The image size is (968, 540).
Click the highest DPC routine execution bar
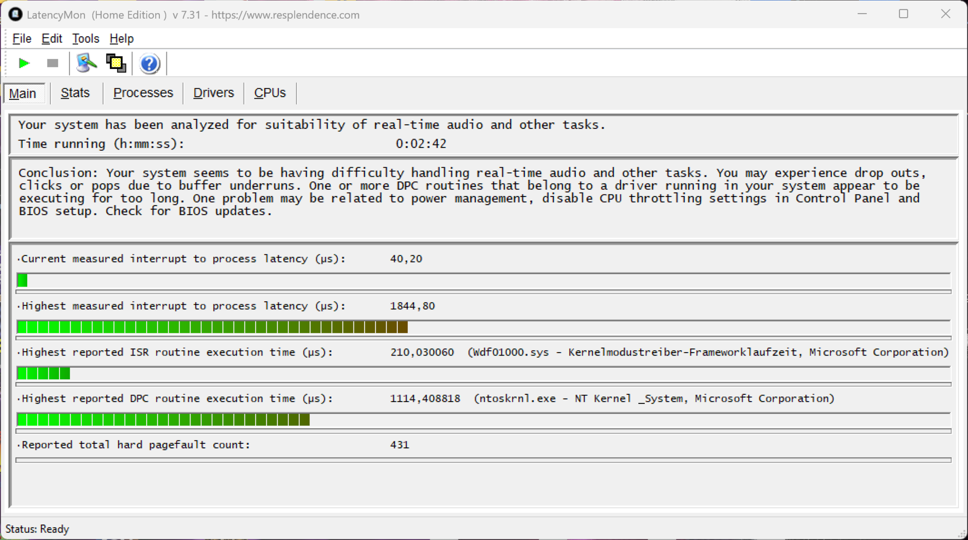[483, 420]
